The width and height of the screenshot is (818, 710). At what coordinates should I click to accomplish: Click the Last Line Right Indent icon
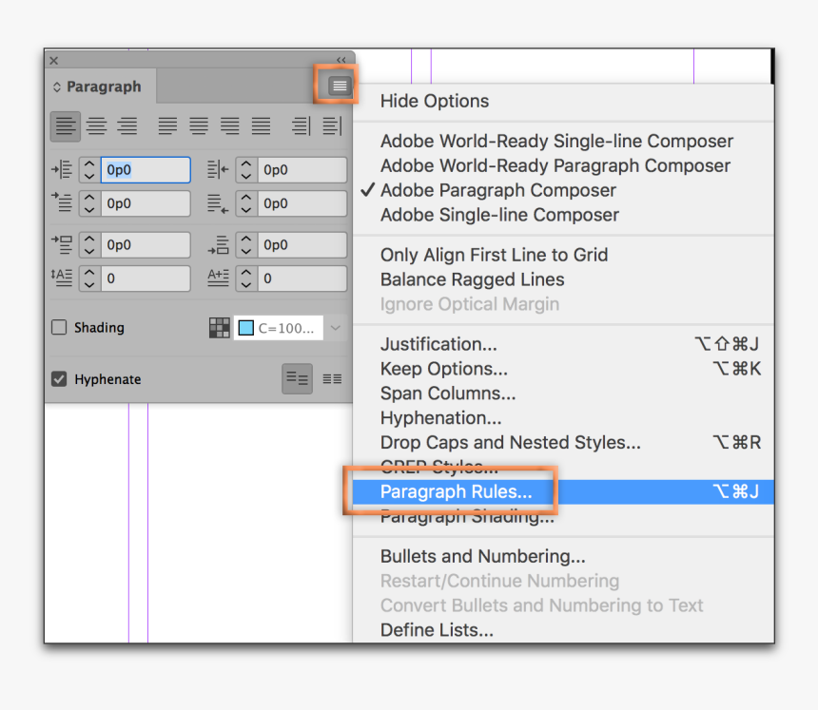coord(218,203)
